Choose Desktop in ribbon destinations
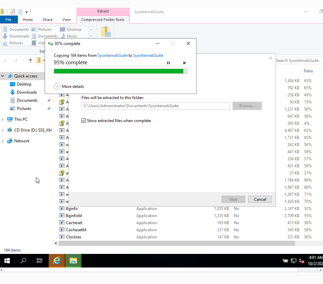Viewport: 323px width, 284px height. [x=71, y=29]
